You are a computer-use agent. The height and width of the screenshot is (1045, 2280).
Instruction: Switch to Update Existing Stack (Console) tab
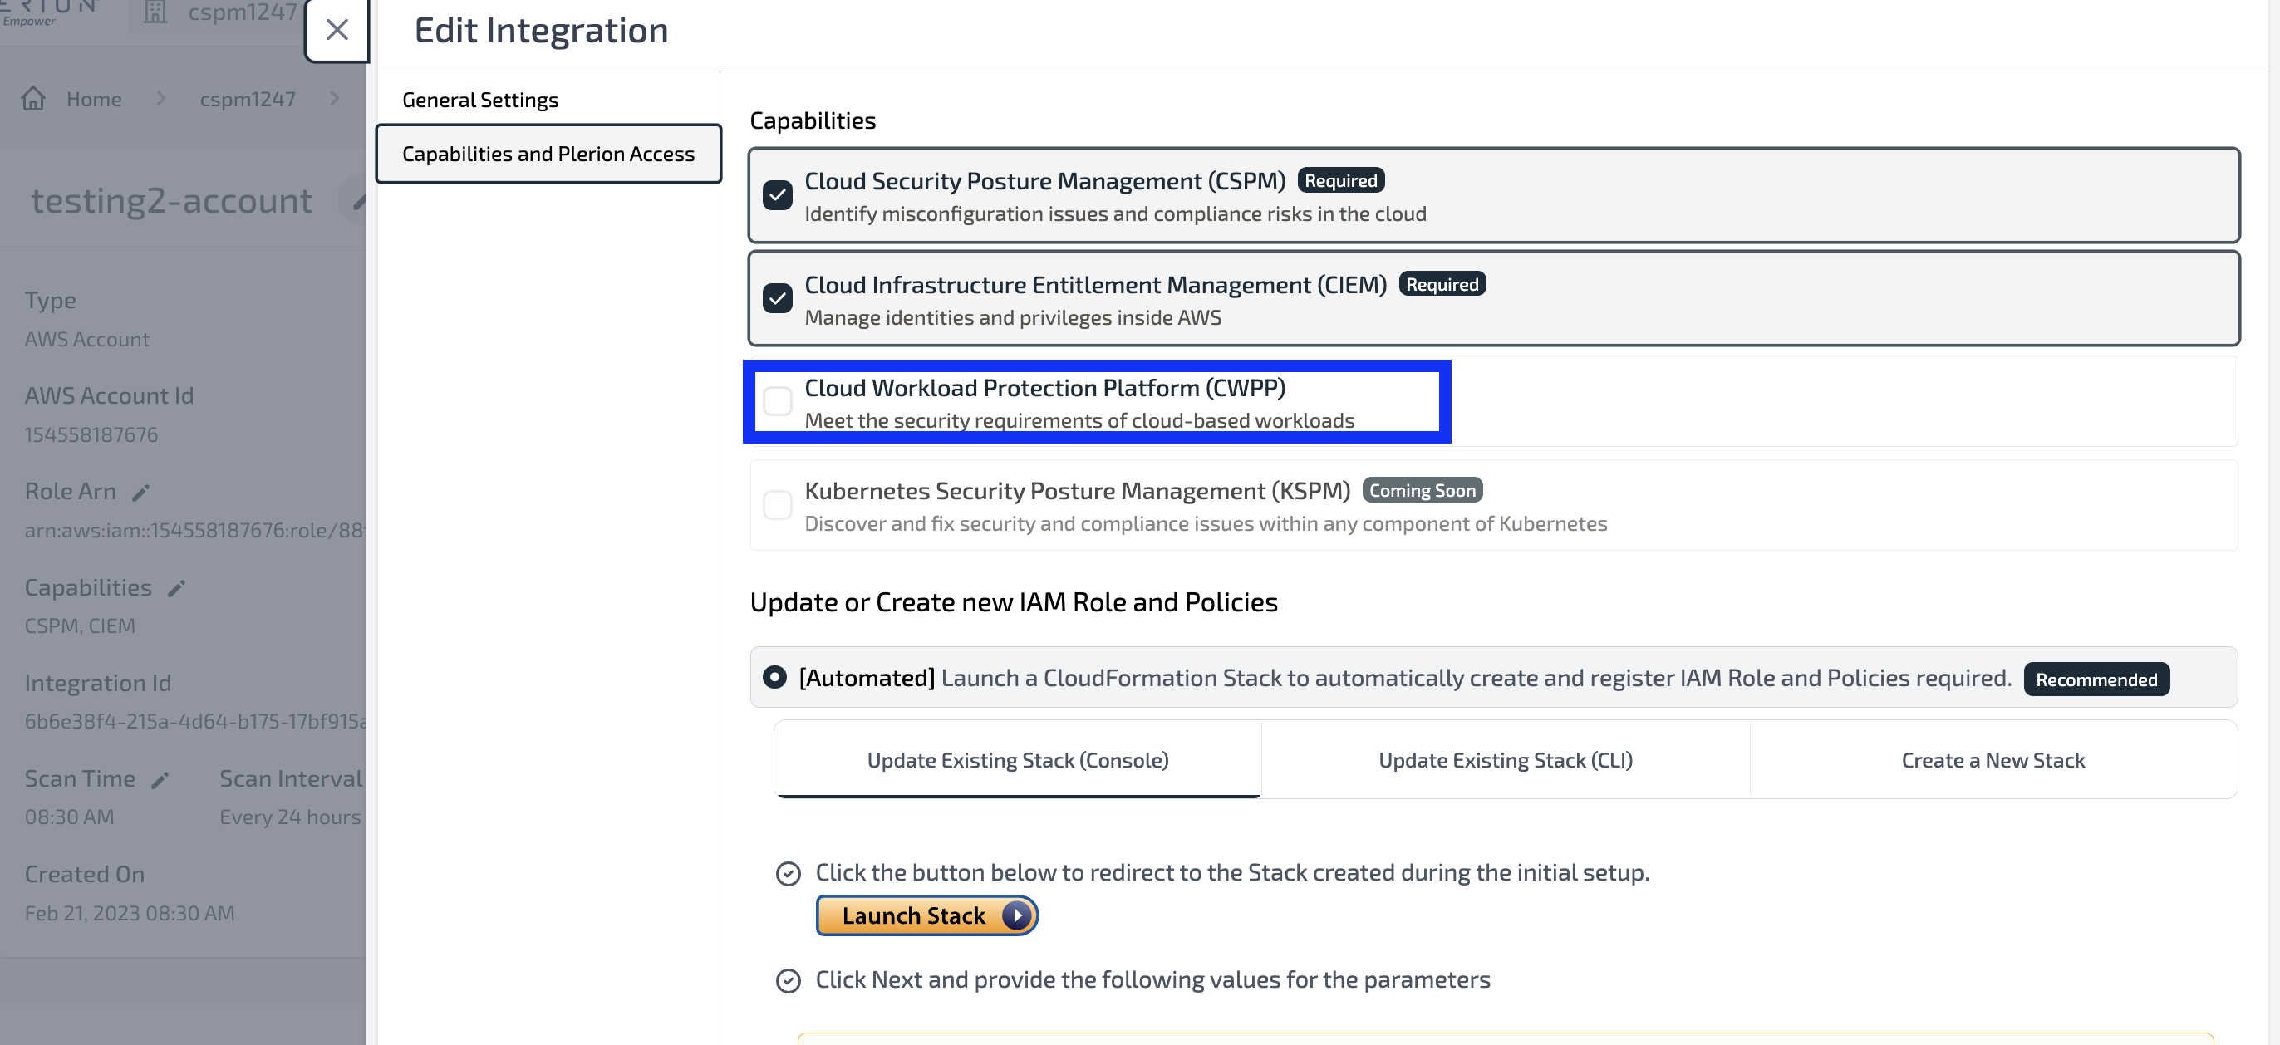pyautogui.click(x=1018, y=760)
